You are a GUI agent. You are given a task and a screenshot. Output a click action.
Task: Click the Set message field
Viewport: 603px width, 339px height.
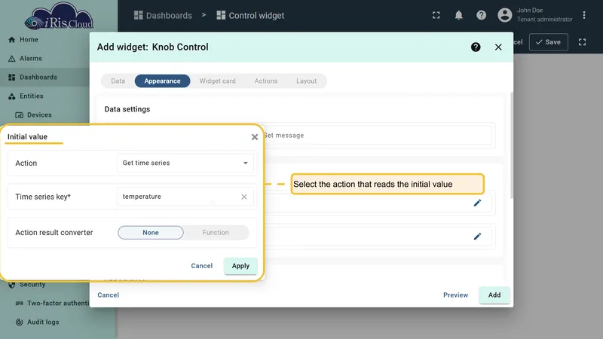point(377,136)
